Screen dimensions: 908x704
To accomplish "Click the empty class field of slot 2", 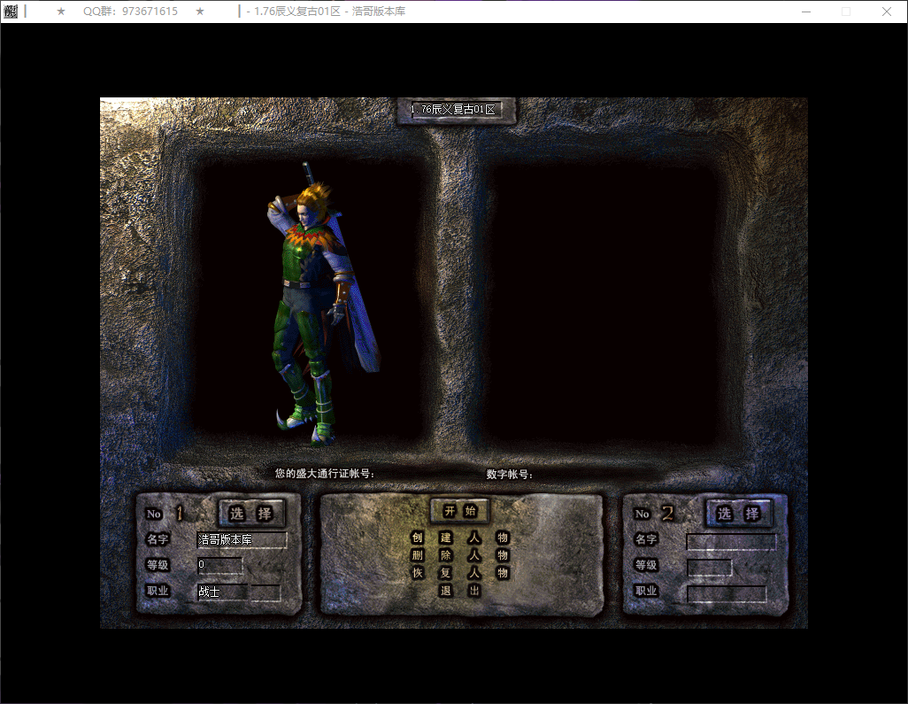I will 727,593.
